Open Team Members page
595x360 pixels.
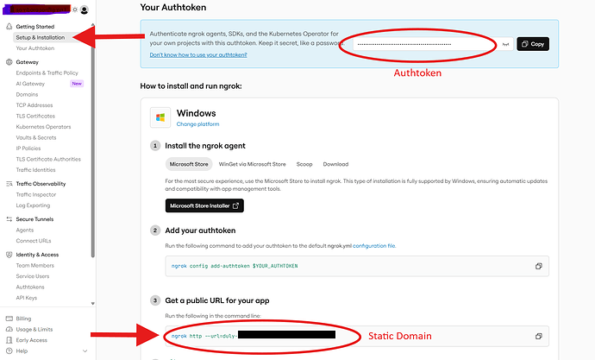pos(34,265)
